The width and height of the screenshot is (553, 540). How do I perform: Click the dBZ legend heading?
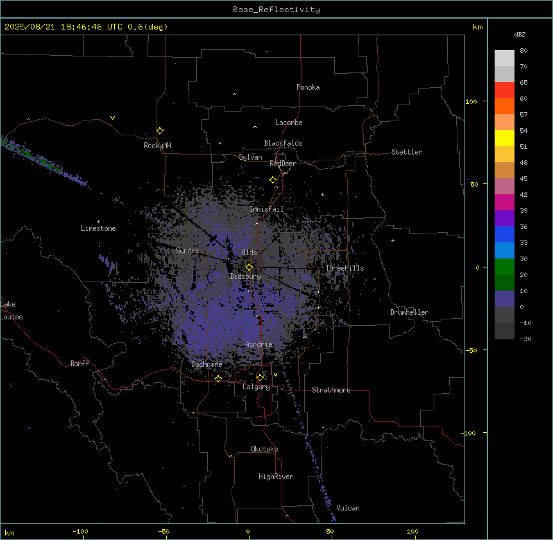[x=520, y=34]
